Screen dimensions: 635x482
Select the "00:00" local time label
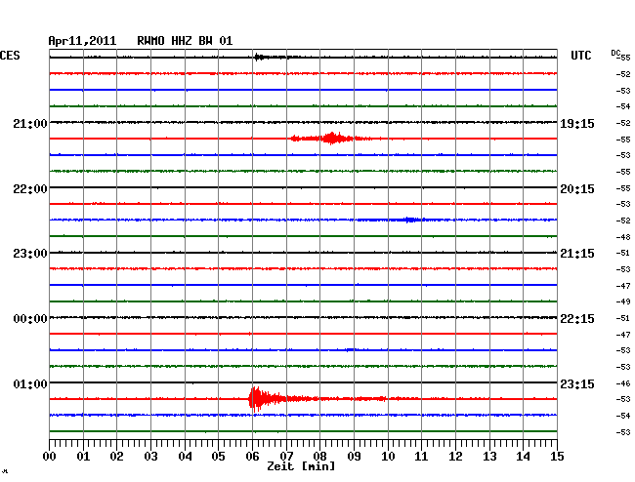point(30,319)
